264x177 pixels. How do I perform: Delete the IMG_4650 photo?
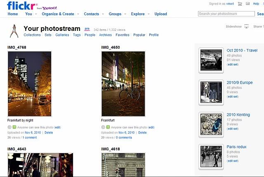tap(142, 133)
